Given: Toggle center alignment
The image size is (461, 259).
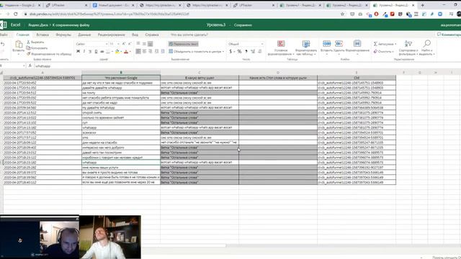Looking at the screenshot, I should point(144,51).
